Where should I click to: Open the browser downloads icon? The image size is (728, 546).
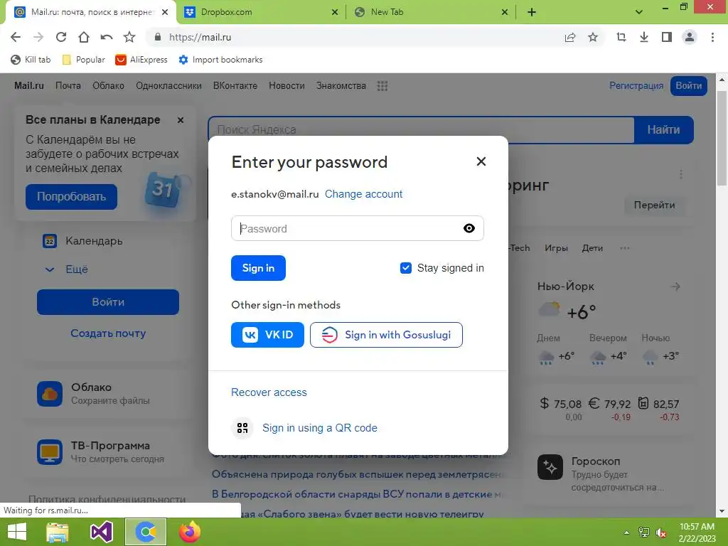[644, 37]
